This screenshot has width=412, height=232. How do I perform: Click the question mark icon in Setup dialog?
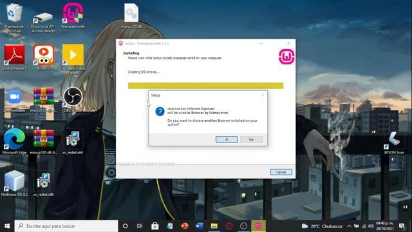click(x=160, y=111)
